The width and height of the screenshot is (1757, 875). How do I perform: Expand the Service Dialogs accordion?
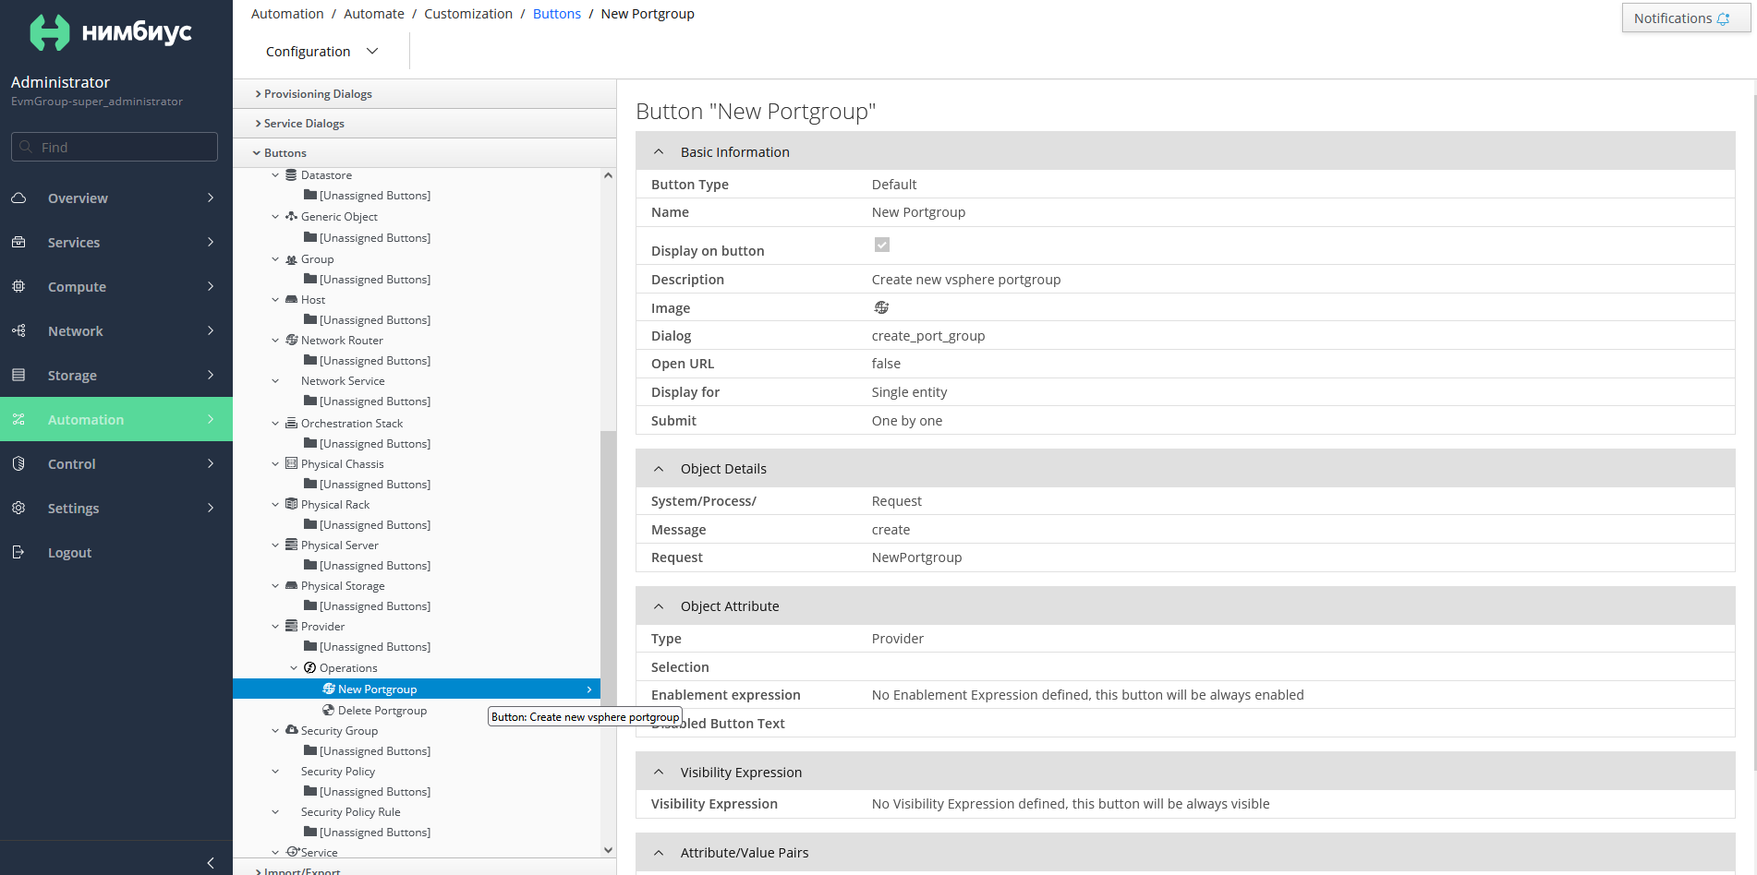point(425,124)
